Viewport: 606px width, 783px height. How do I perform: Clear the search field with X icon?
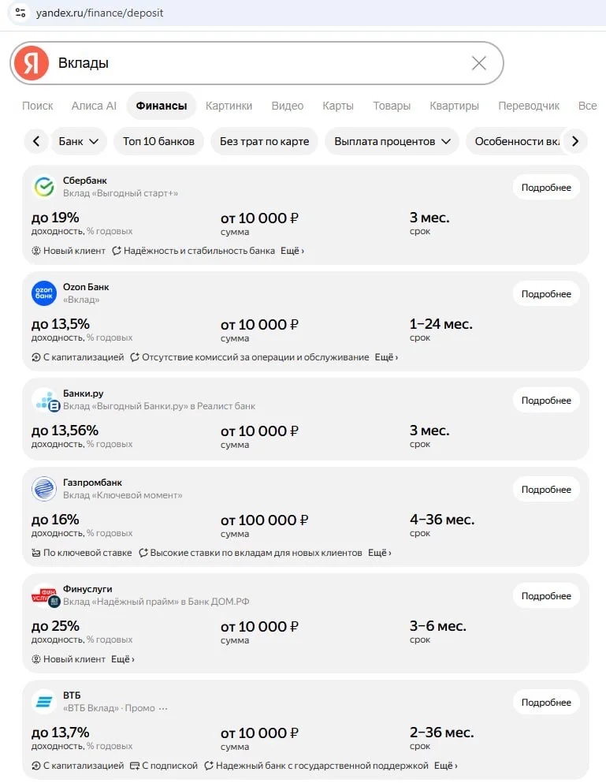click(x=478, y=63)
